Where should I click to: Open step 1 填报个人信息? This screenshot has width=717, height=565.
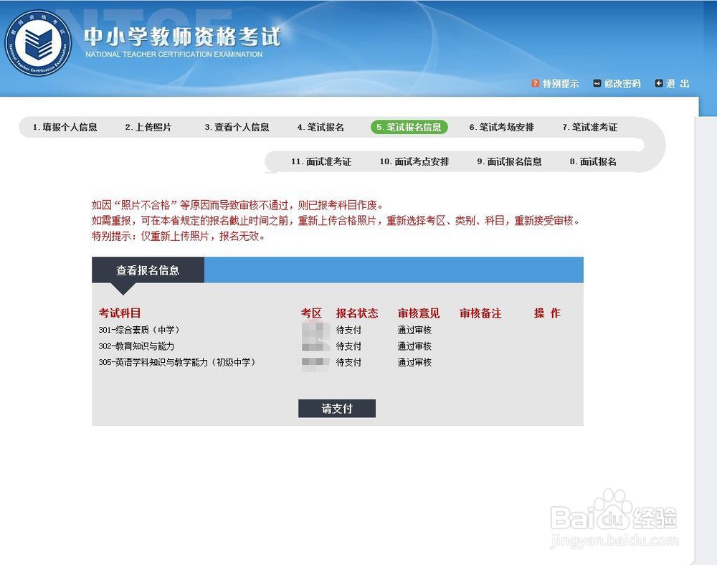(65, 127)
